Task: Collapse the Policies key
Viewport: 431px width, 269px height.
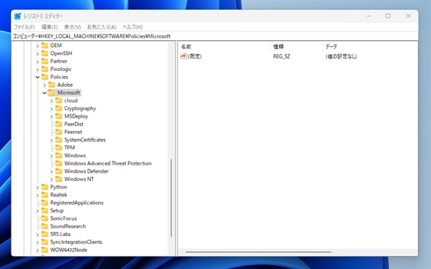Action: coord(38,77)
